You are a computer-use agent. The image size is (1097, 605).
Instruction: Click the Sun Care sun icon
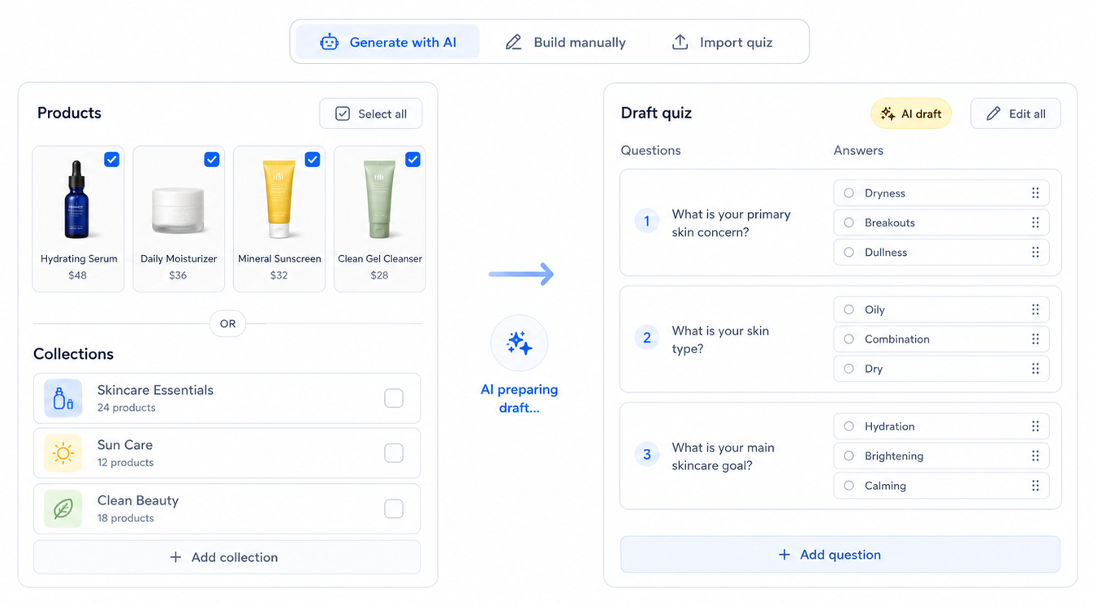click(63, 453)
